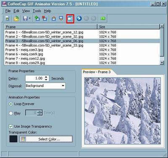Expand the Save button dropdown arrow

pos(30,18)
